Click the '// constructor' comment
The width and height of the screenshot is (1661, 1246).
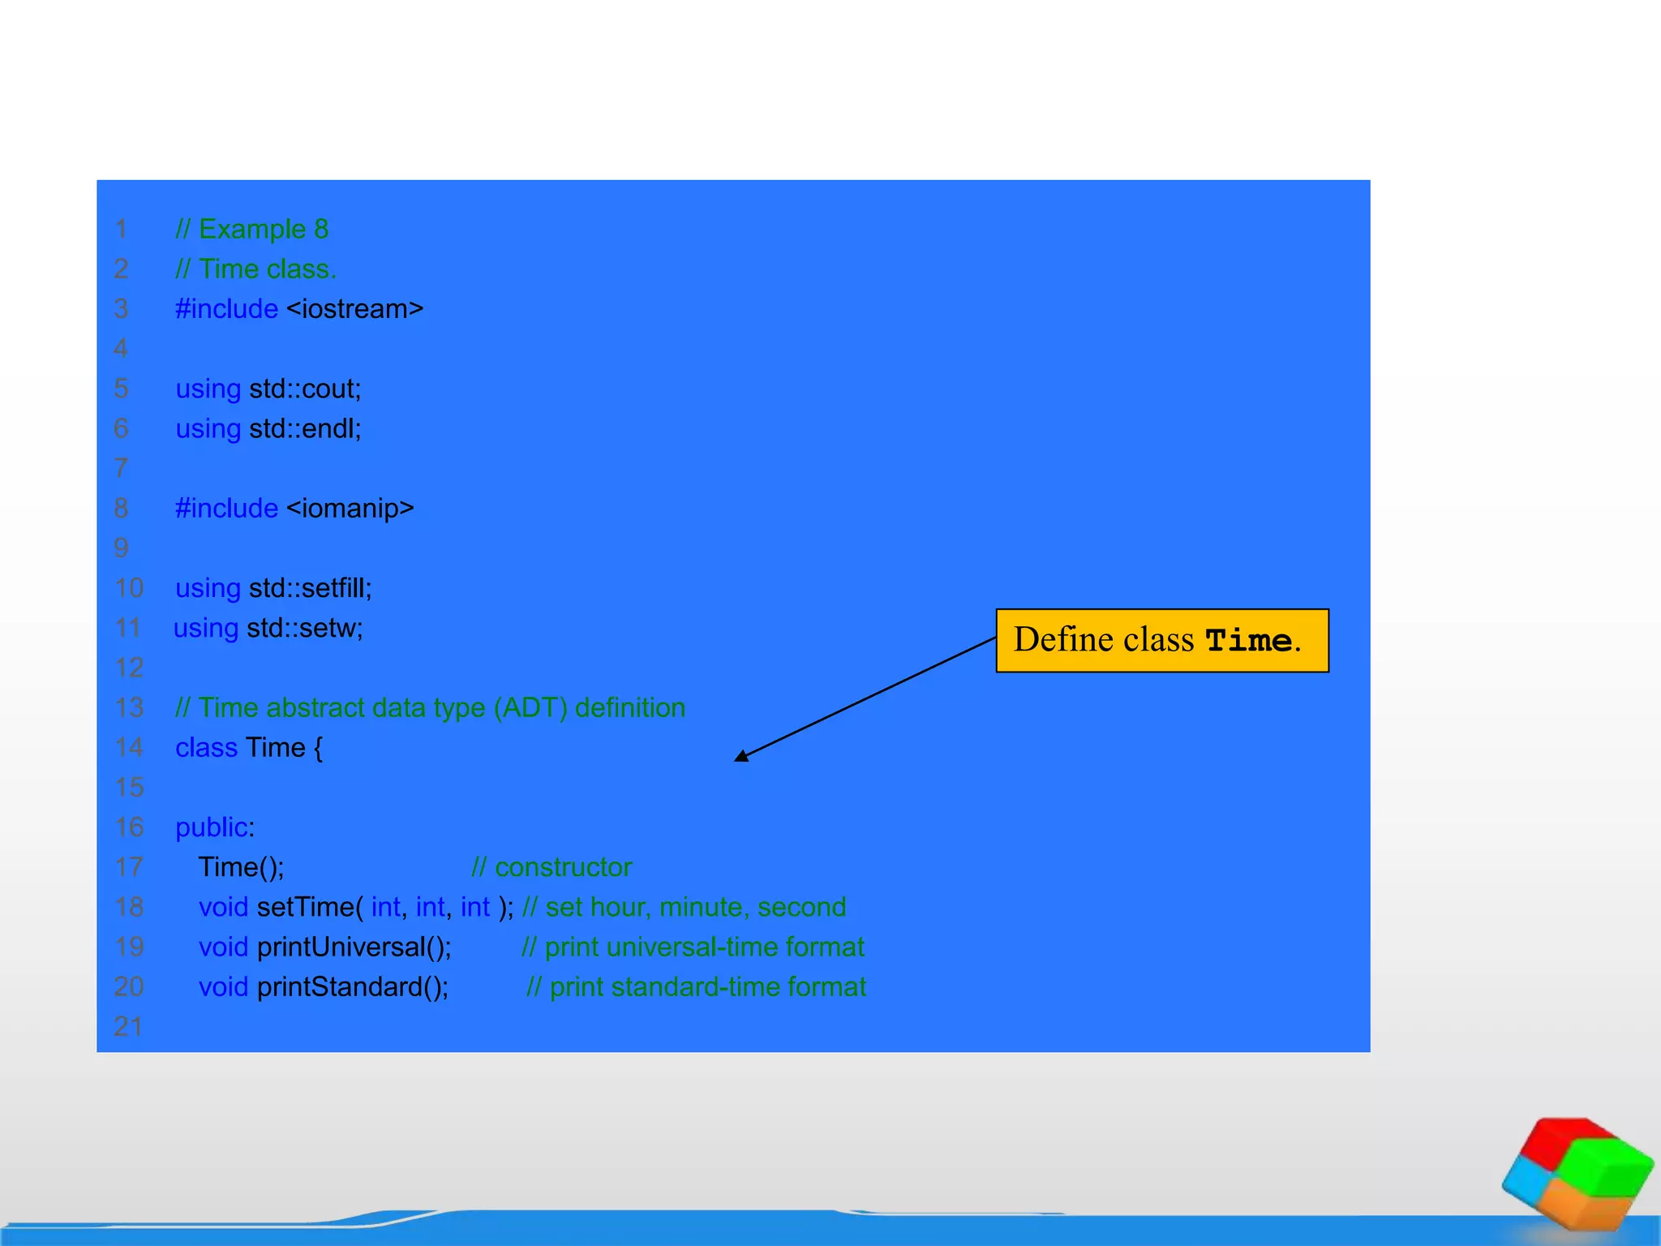[x=552, y=867]
